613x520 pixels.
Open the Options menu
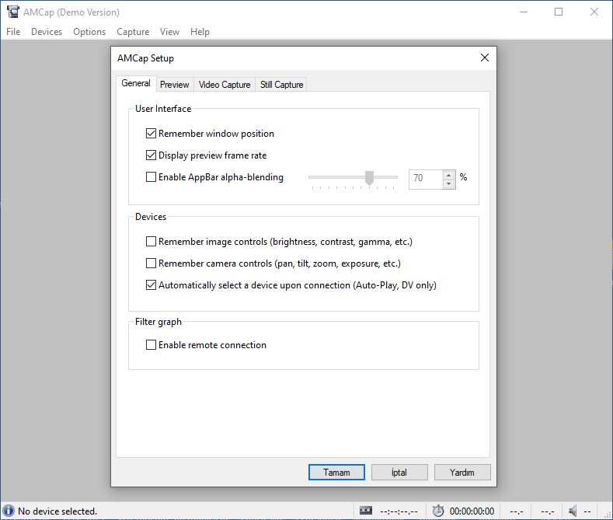coord(89,32)
